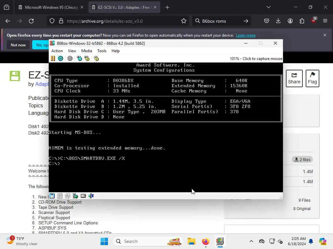Click the greyed-out CD-ROM status bar icon
This screenshot has width=333, height=249.
[x=68, y=196]
